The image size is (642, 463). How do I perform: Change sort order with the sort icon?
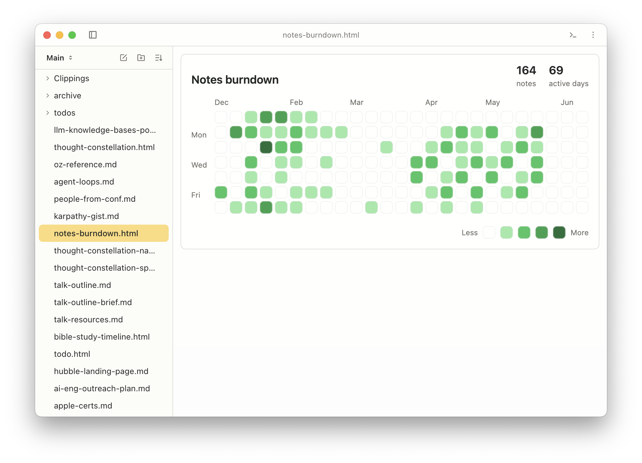point(159,58)
